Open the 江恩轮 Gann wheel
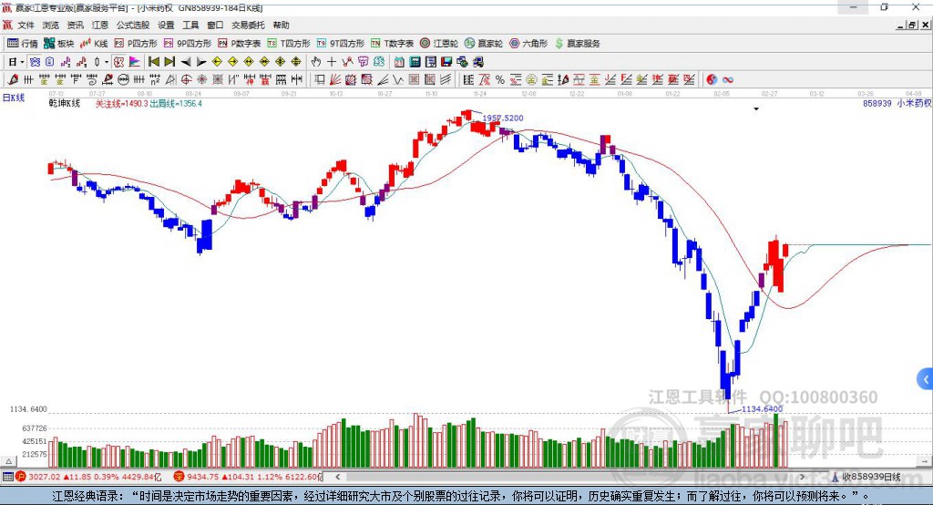The width and height of the screenshot is (933, 505). pyautogui.click(x=439, y=44)
